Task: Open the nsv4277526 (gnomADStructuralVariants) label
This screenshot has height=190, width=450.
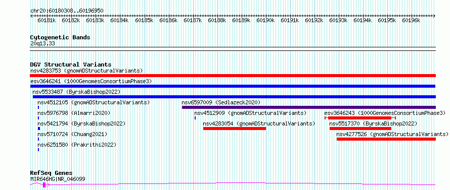Action: click(x=392, y=134)
